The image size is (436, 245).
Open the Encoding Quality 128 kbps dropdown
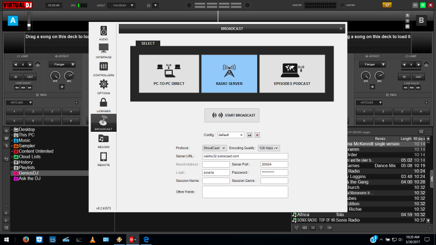(269, 148)
